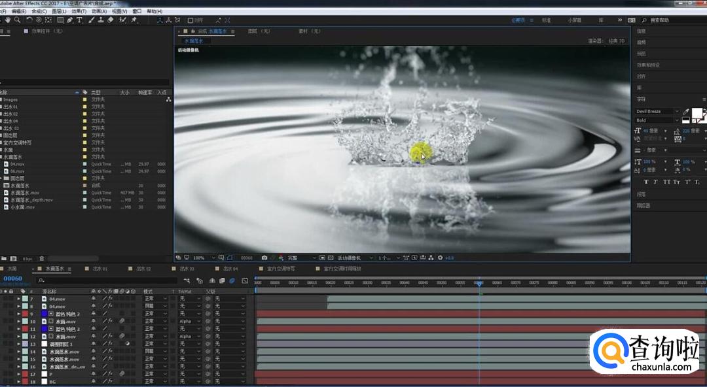Click the text fill color swatch
The image size is (707, 387).
[x=697, y=113]
